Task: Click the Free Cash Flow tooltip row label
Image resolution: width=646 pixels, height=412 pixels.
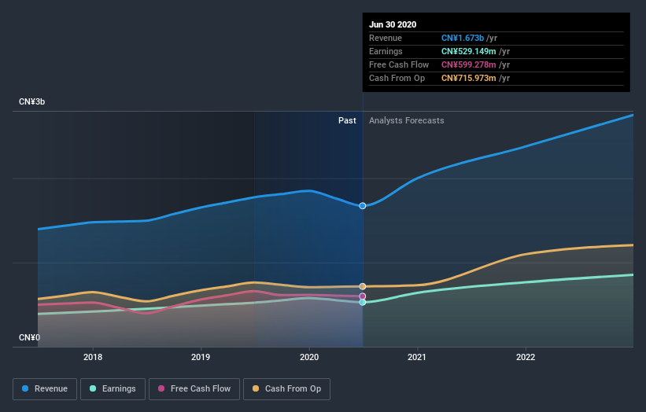Action: click(399, 64)
